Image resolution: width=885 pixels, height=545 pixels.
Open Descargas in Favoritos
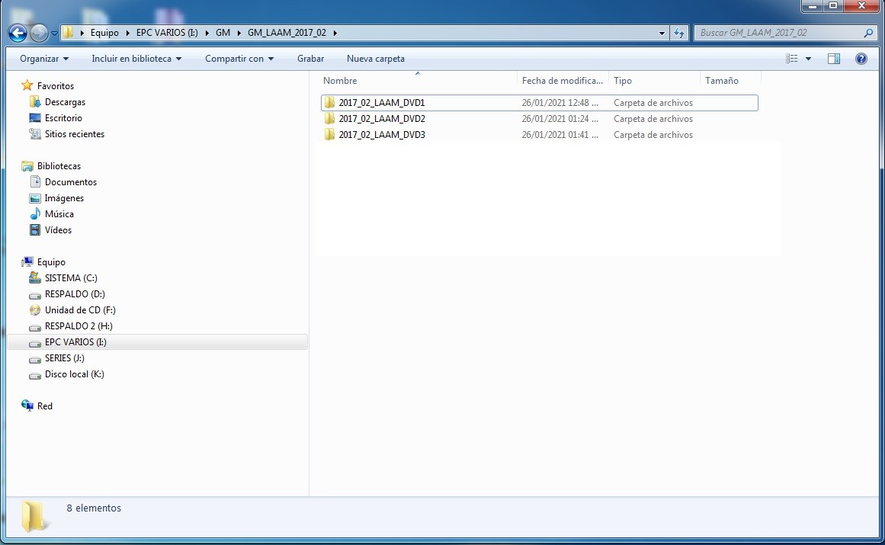[x=65, y=102]
